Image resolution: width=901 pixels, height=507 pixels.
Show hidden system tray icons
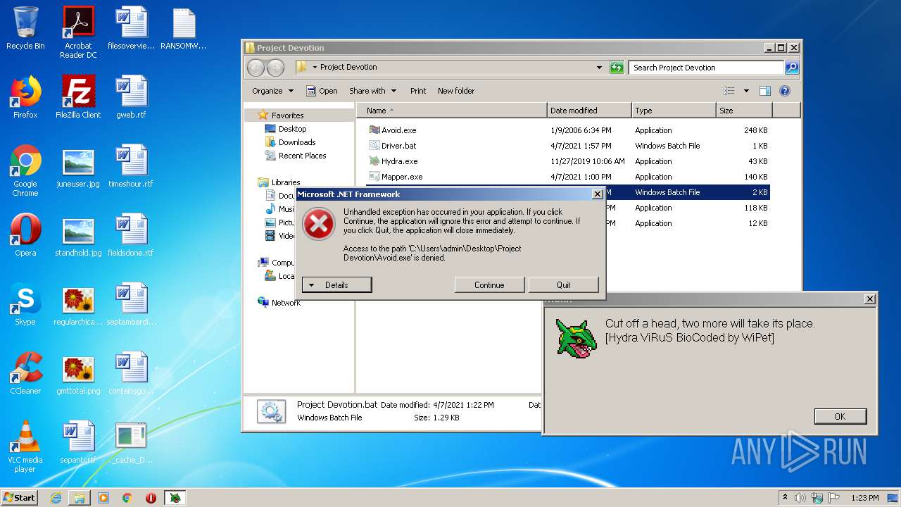(x=786, y=498)
